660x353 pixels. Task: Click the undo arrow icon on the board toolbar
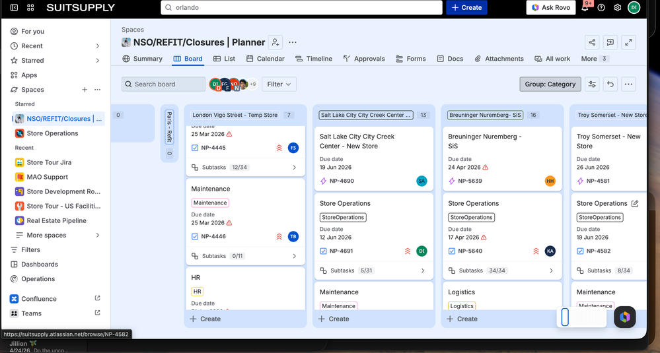click(610, 84)
